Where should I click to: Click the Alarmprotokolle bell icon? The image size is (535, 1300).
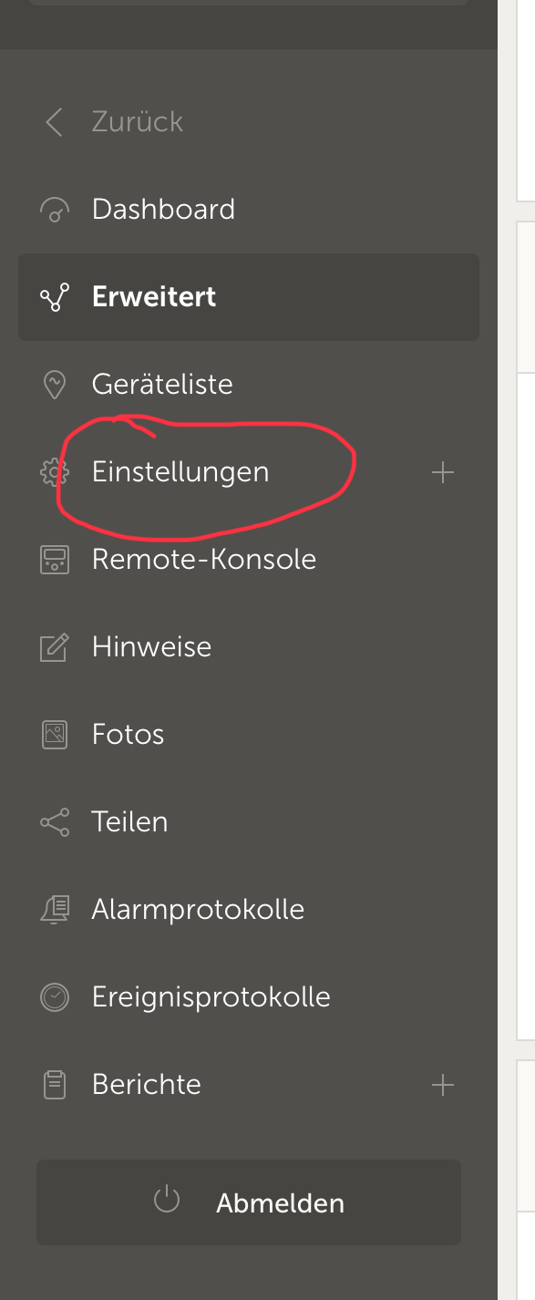click(55, 910)
